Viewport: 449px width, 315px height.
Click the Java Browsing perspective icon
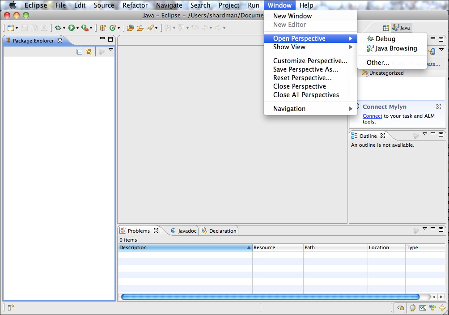pos(370,48)
